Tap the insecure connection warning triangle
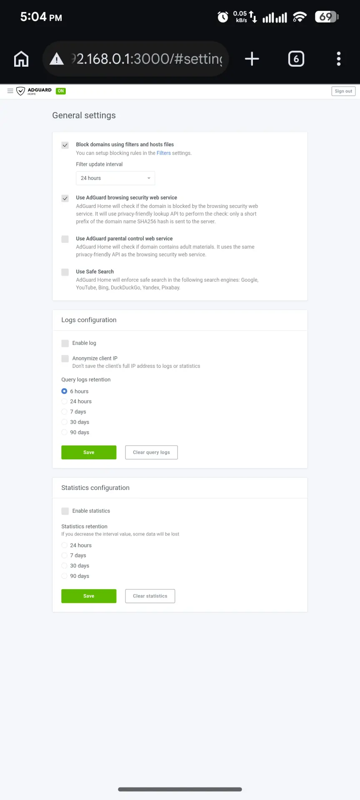This screenshot has width=360, height=800. [57, 59]
